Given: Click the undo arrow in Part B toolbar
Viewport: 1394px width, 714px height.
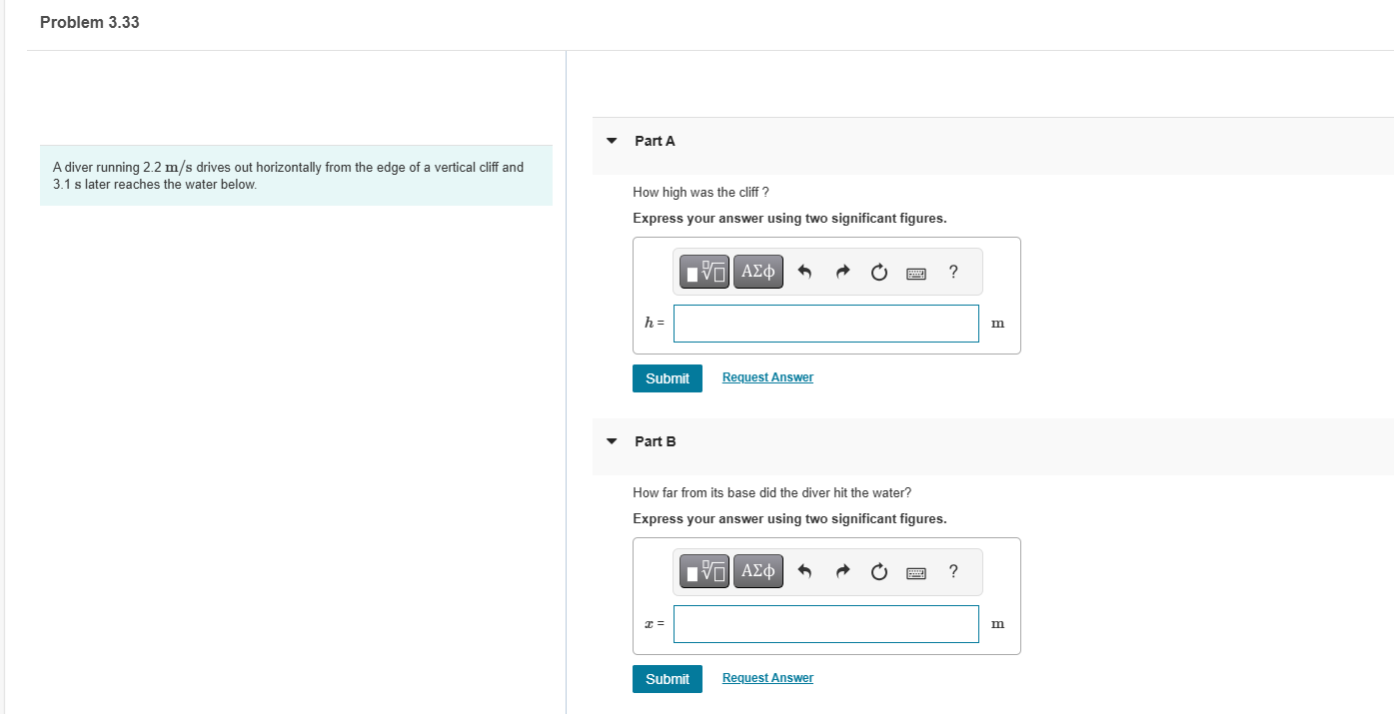Looking at the screenshot, I should pos(805,571).
